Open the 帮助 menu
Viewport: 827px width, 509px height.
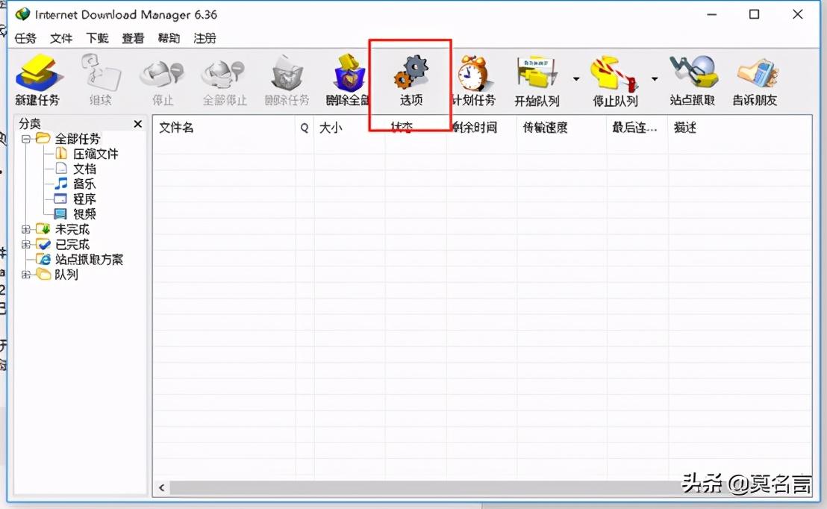coord(169,38)
